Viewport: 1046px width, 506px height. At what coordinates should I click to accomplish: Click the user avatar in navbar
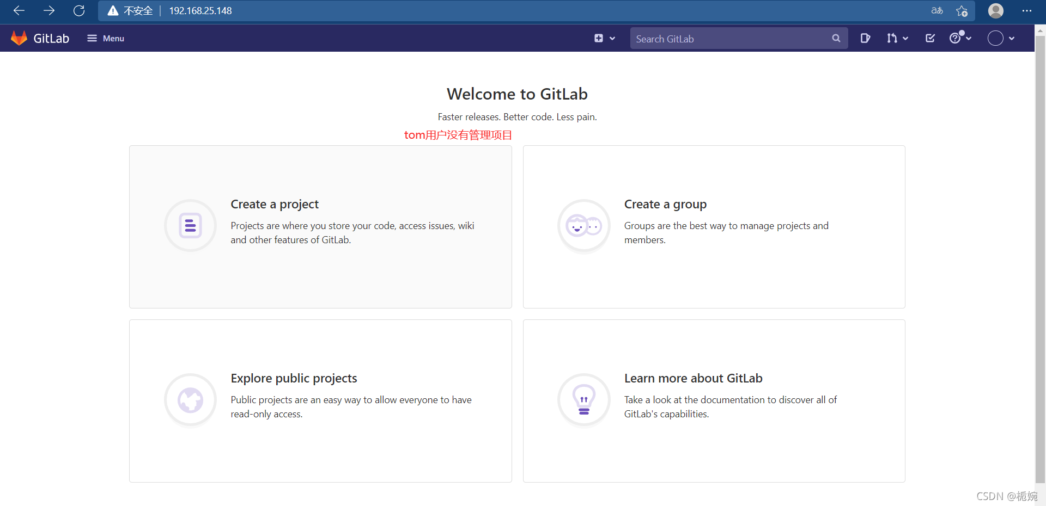point(995,38)
